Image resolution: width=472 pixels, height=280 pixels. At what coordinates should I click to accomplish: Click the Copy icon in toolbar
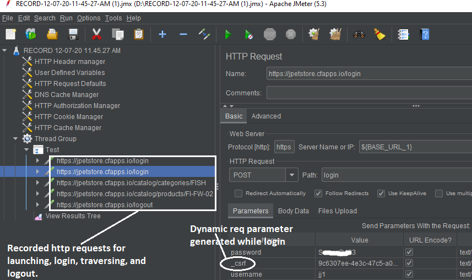pyautogui.click(x=118, y=34)
